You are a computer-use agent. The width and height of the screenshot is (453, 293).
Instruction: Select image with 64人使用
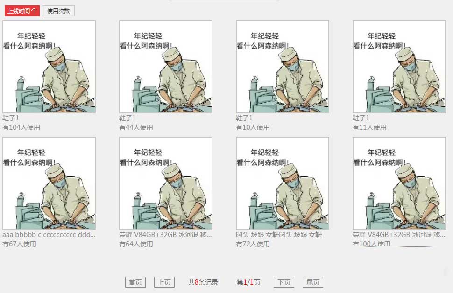166,183
